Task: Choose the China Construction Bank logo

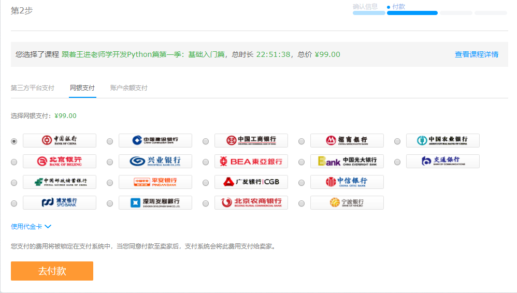Action: [x=155, y=140]
